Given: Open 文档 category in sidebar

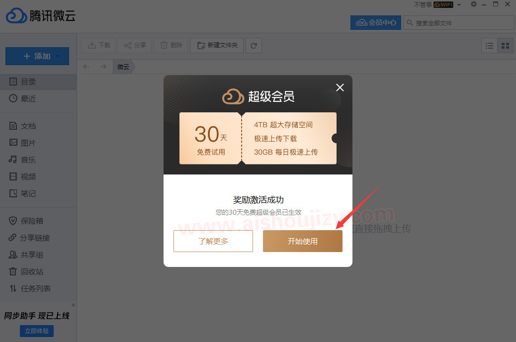Looking at the screenshot, I should (x=38, y=126).
